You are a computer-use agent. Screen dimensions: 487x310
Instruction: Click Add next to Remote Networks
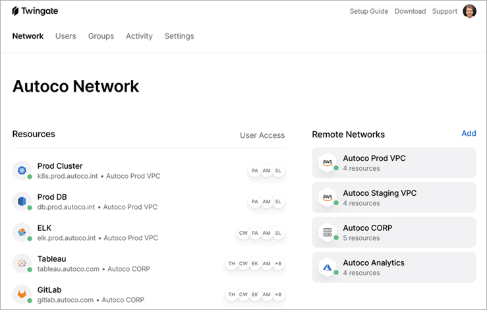point(469,133)
